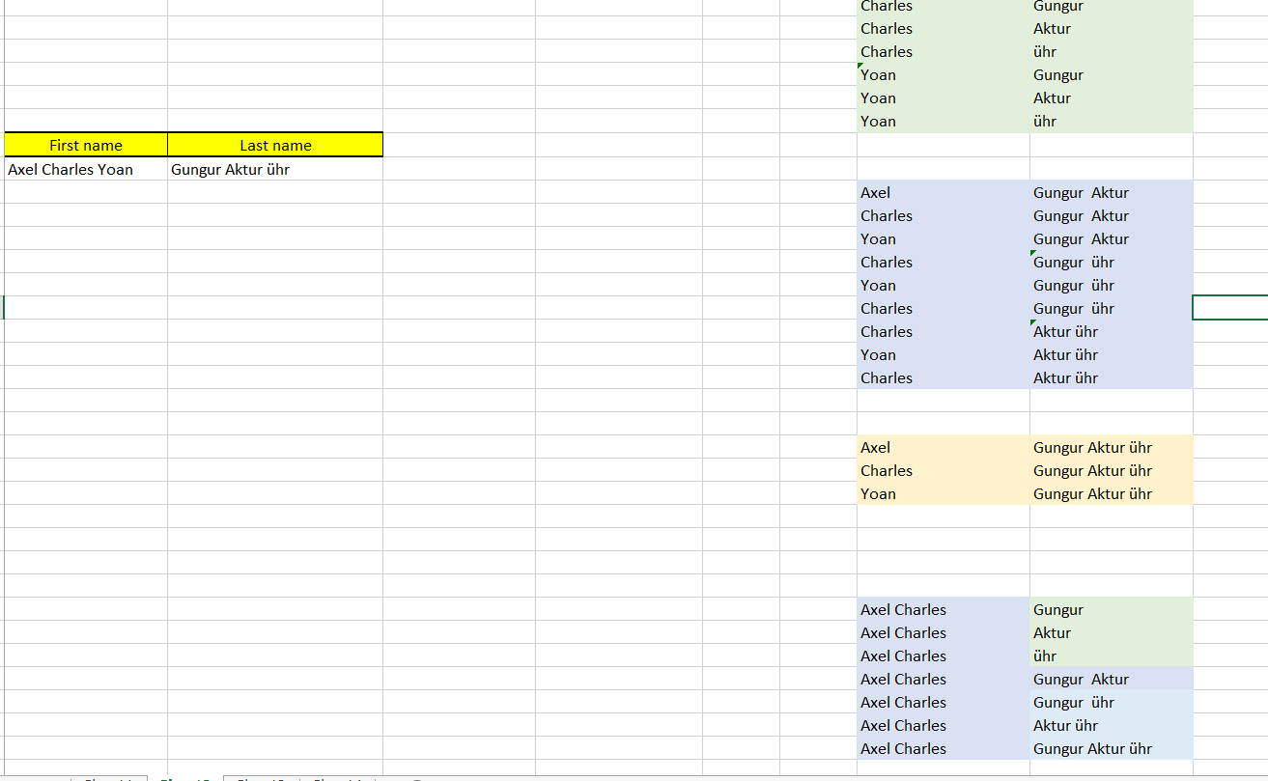The image size is (1268, 781).
Task: Select Charles in the green Charles Aktur row
Action: pyautogui.click(x=944, y=28)
